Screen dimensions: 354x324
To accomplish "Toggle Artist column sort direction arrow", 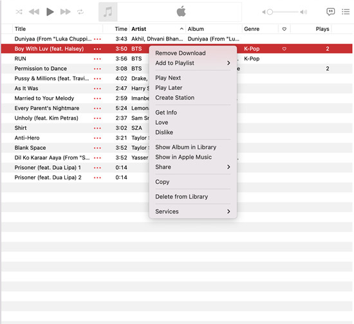I will click(182, 29).
